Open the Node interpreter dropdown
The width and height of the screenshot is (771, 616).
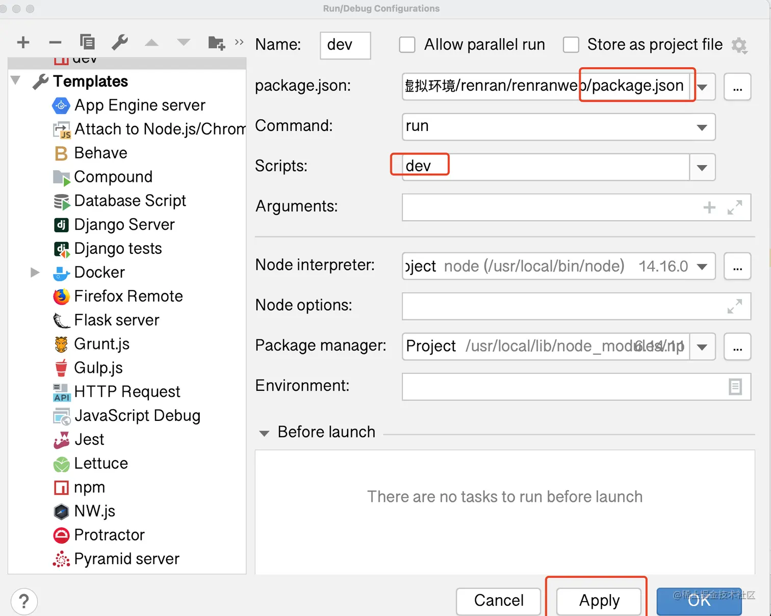702,266
